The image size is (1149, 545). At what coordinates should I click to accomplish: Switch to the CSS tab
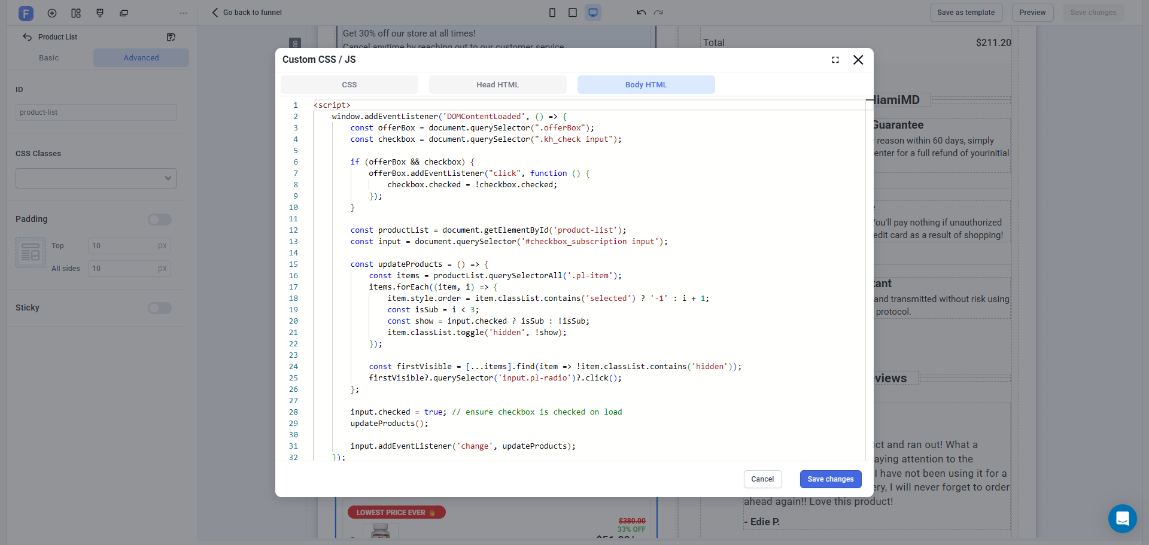click(349, 85)
